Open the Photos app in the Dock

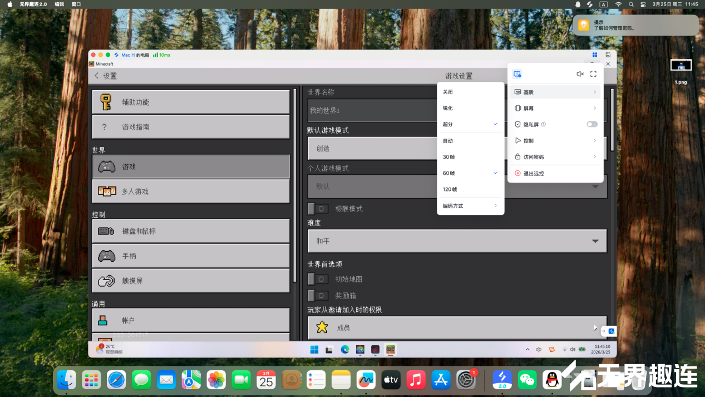pos(216,380)
